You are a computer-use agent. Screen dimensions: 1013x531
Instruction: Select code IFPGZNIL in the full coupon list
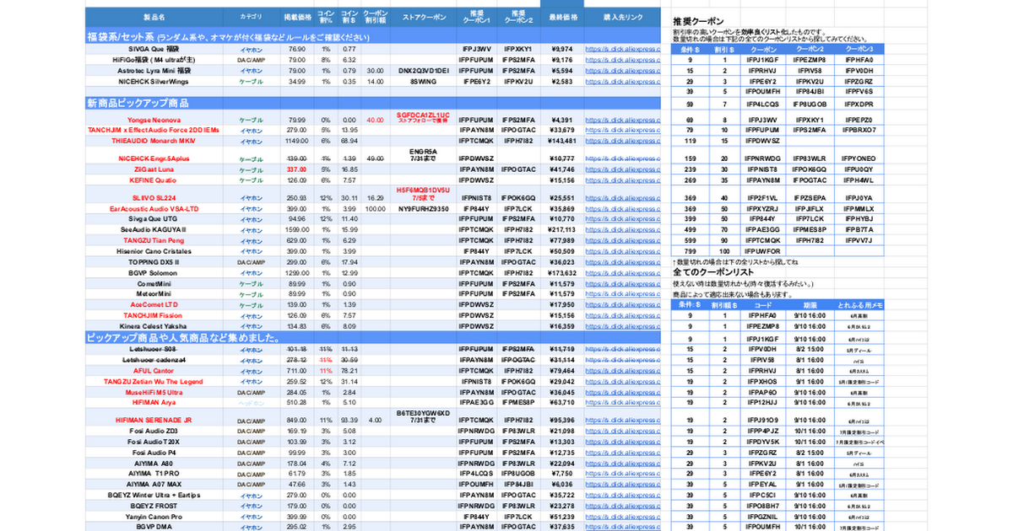tap(762, 516)
